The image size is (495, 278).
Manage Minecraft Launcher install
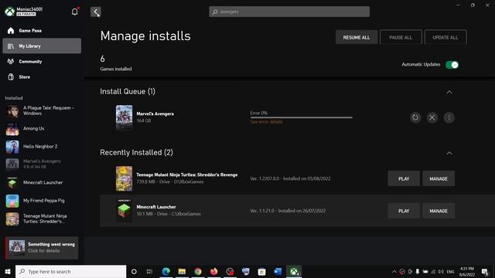(x=439, y=211)
